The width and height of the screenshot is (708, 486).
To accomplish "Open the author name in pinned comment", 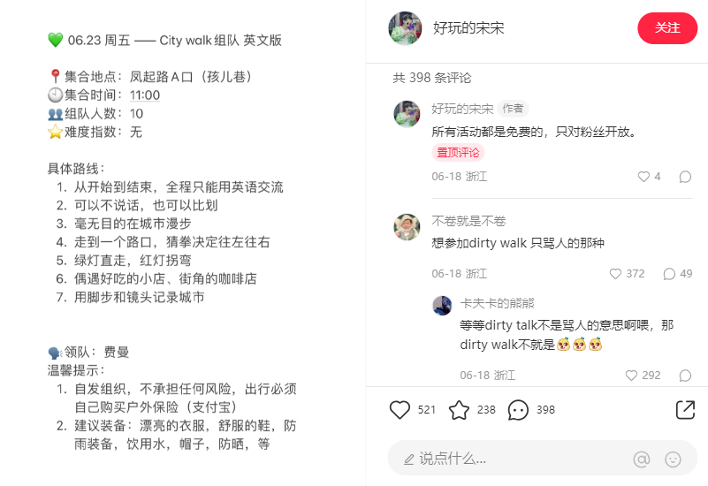I will pyautogui.click(x=462, y=109).
